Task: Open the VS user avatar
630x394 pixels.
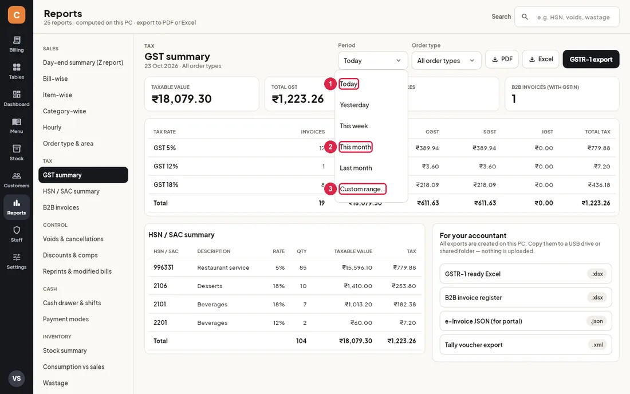Action: tap(17, 379)
